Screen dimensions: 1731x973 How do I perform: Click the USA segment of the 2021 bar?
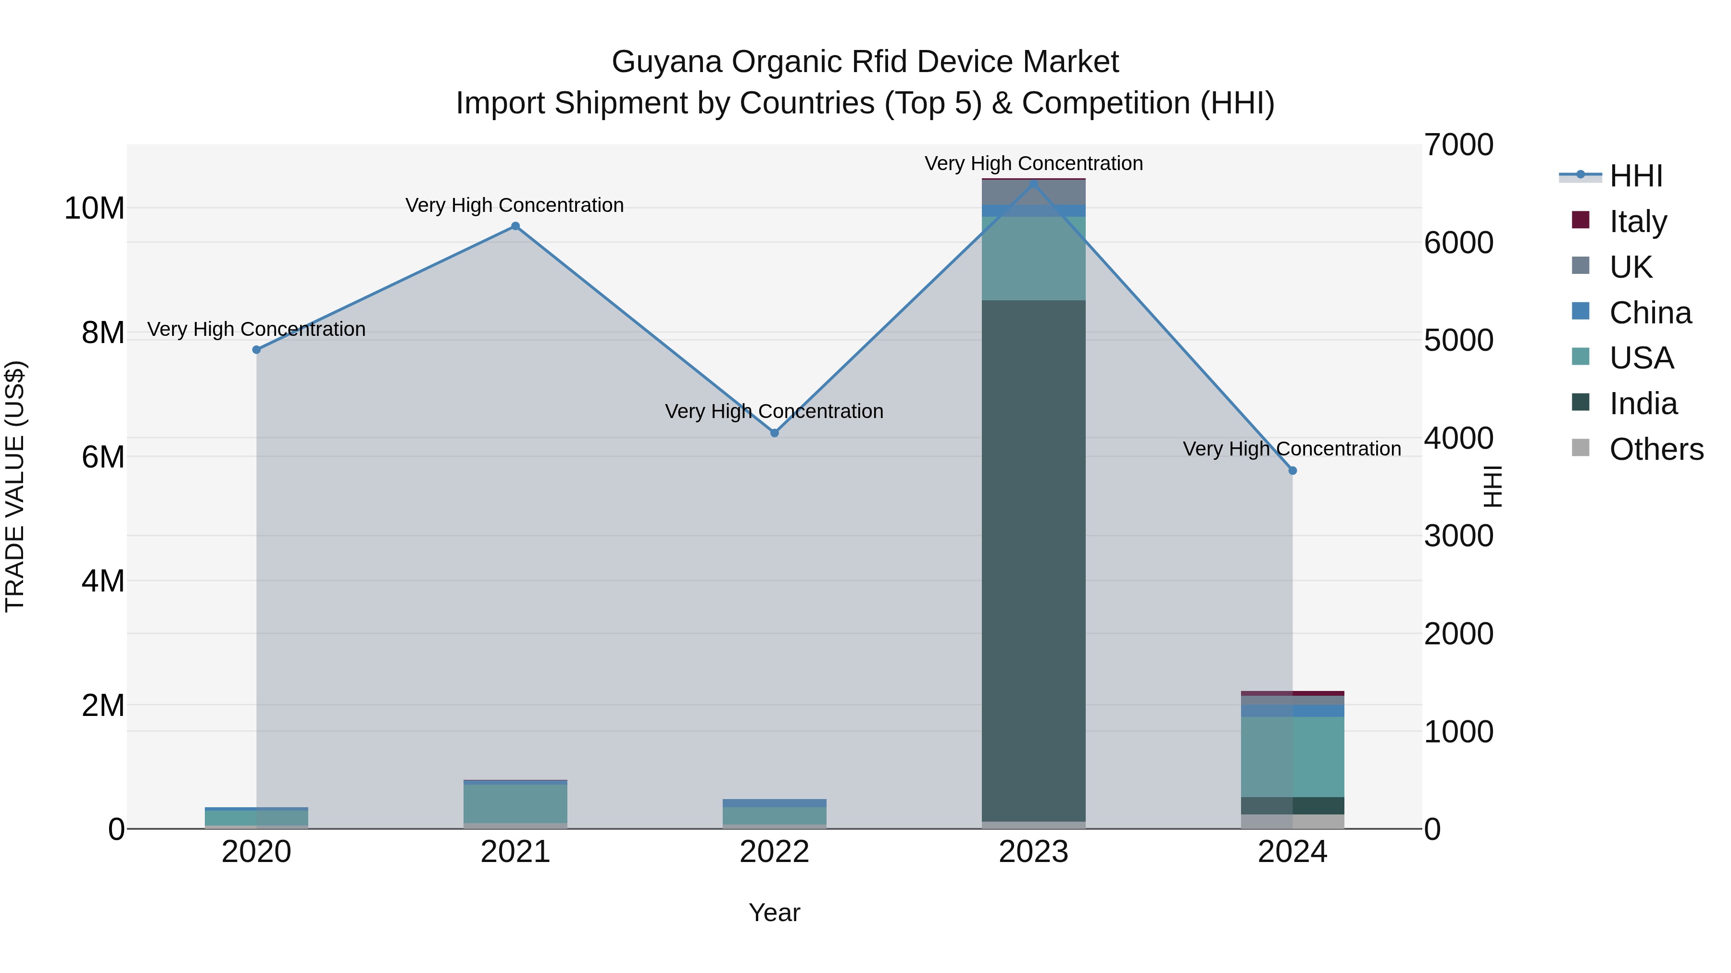pos(515,804)
